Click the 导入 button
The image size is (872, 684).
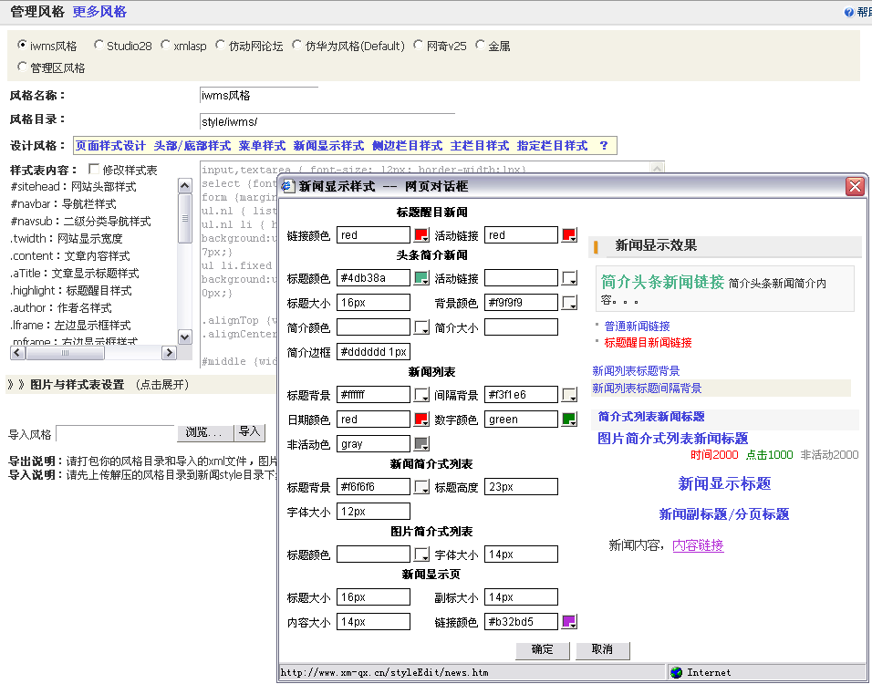click(249, 432)
